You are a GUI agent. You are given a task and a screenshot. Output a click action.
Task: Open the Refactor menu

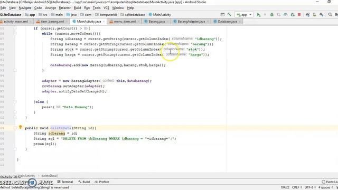tap(64, 8)
